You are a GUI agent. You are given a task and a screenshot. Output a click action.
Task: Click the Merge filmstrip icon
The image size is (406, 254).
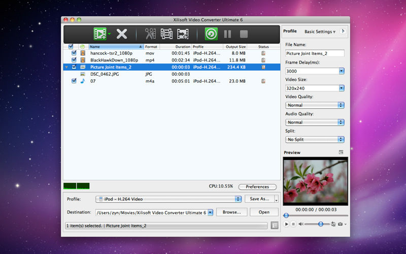[183, 34]
